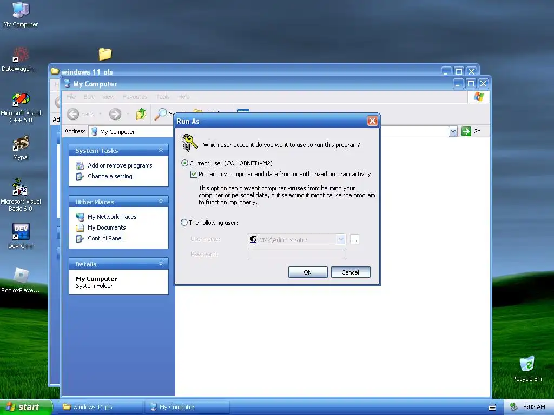Close the Run As dialog
The image size is (554, 415).
coord(372,121)
